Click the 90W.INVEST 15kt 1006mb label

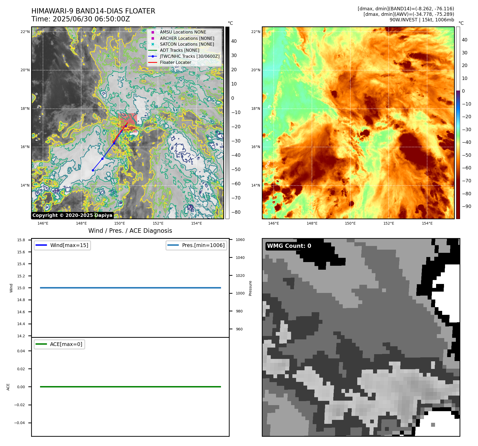pyautogui.click(x=422, y=20)
